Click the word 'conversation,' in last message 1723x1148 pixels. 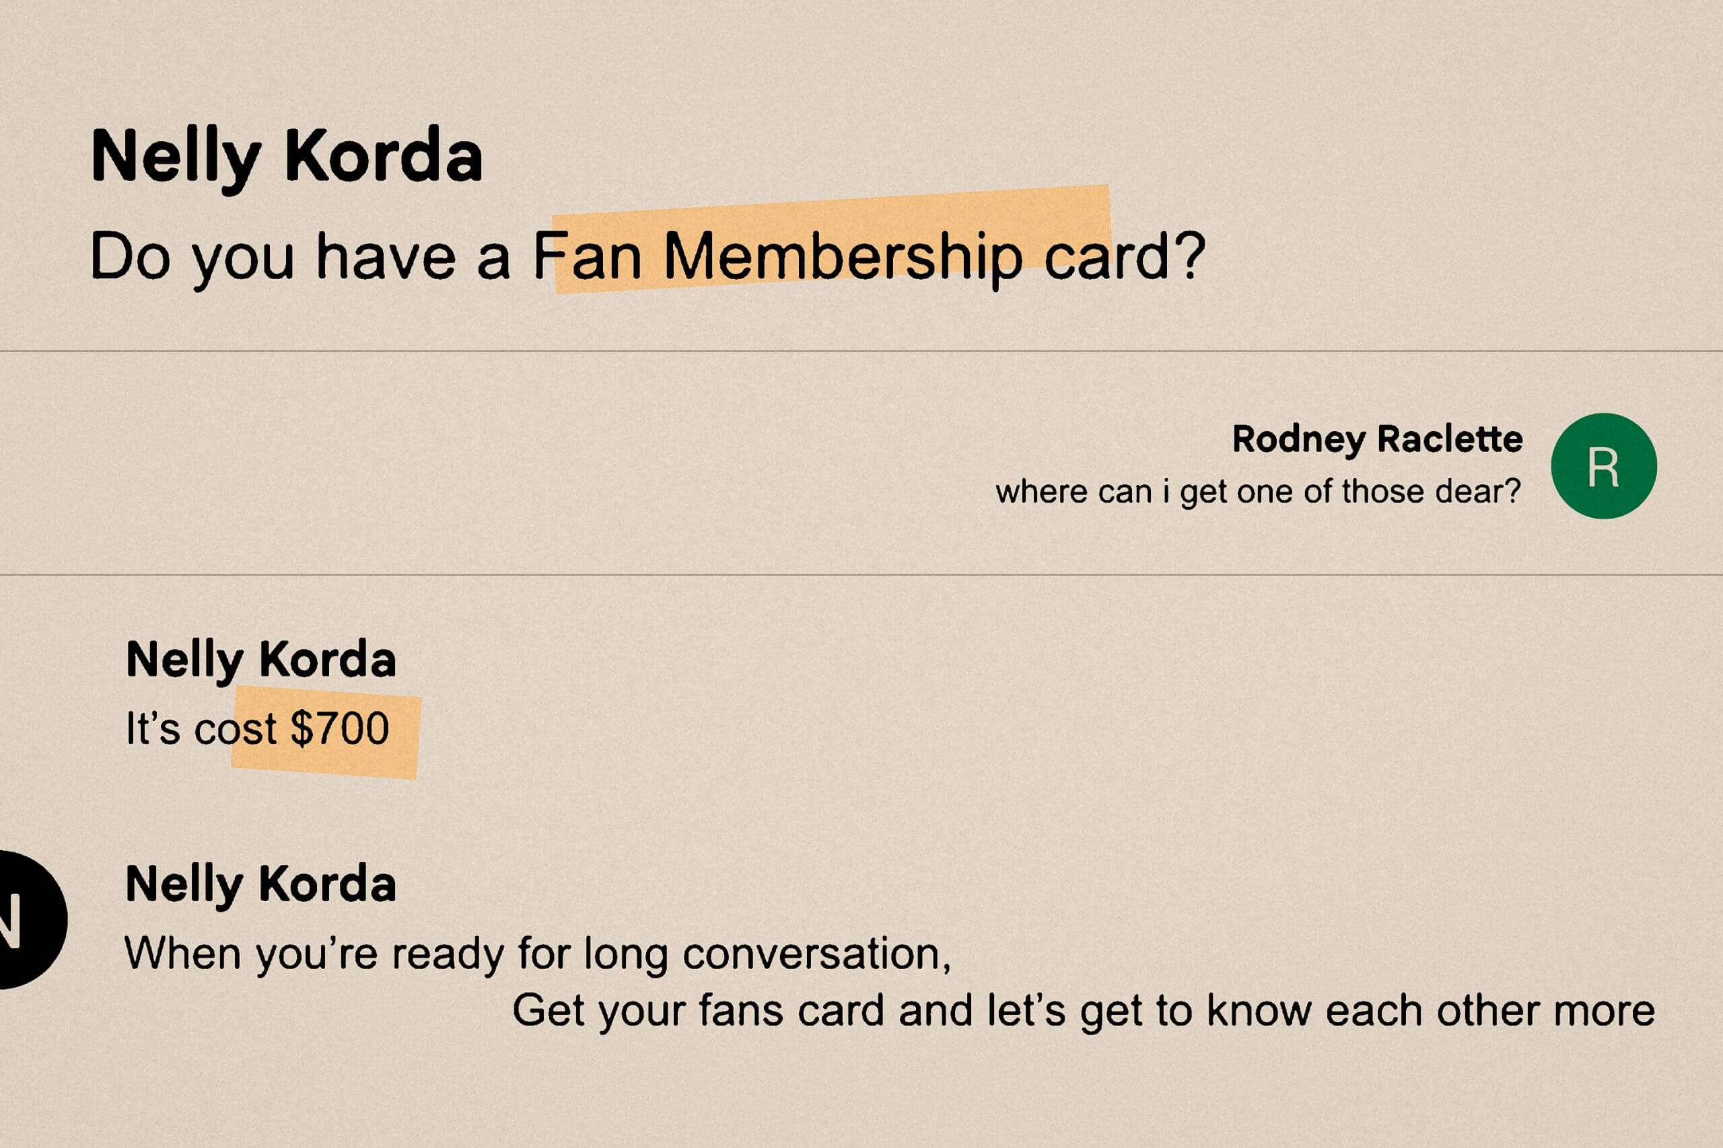click(816, 953)
